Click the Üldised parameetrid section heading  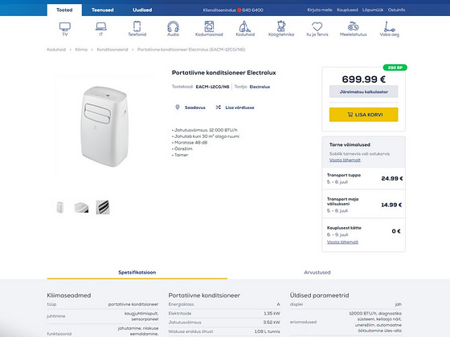[x=320, y=295]
